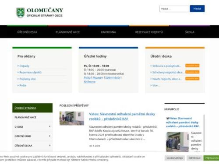Screen dimensions: 219x164
Task: Open the Schválený rozpočet obce notice
Action: (168, 72)
